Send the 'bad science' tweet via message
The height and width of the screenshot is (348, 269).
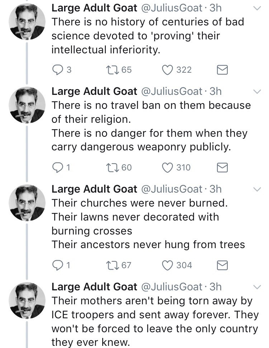point(223,70)
